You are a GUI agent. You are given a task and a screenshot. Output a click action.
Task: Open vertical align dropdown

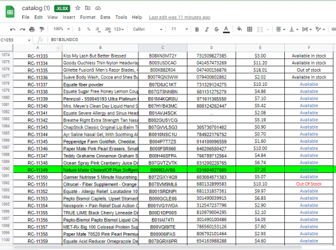[x=294, y=29]
